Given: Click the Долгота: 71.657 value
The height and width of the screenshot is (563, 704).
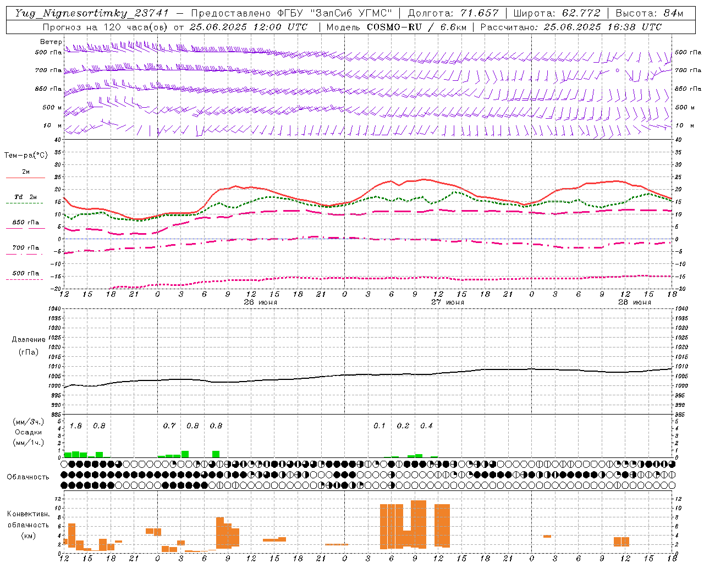Looking at the screenshot, I should click(x=453, y=13).
